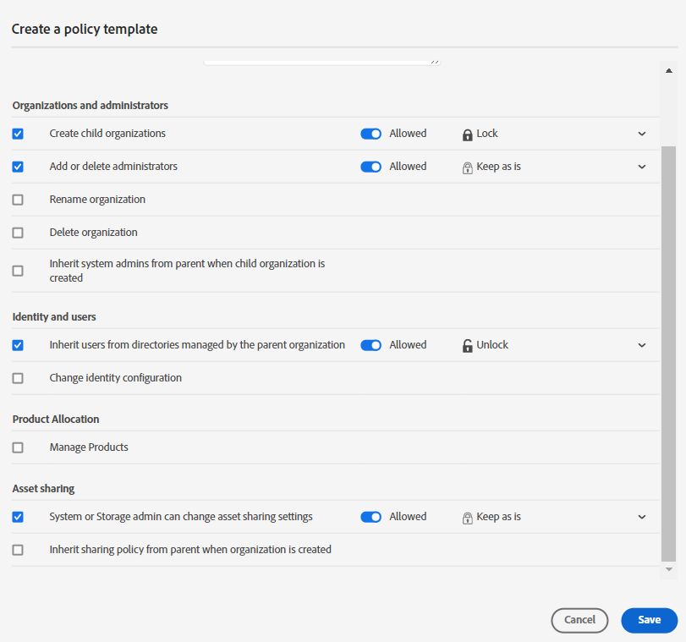Image resolution: width=686 pixels, height=642 pixels.
Task: Expand options for Create child organizations row
Action: click(641, 133)
